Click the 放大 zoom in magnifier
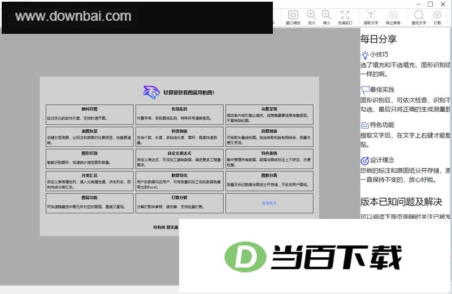This screenshot has width=452, height=294. [311, 15]
